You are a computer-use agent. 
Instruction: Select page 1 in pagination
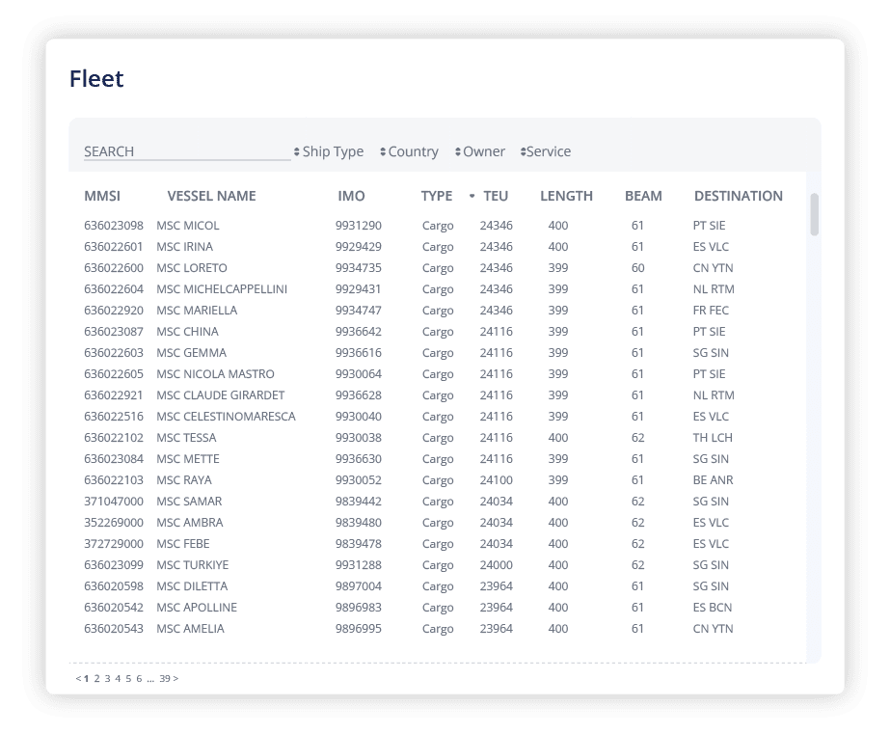pos(86,678)
